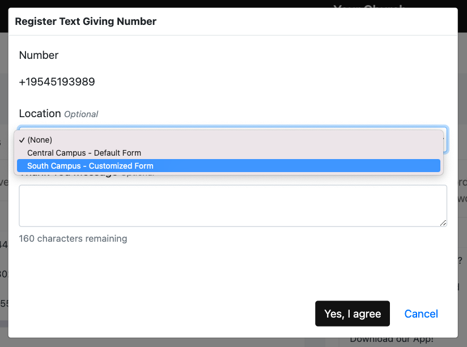The image size is (467, 347).
Task: Choose "Central Campus - Default Form" option
Action: [84, 153]
